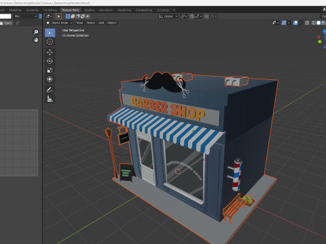Switch to wireframe shading mode
The width and height of the screenshot is (326, 244).
314,23
